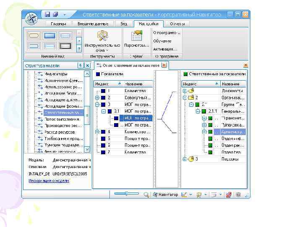This screenshot has width=302, height=227.
Task: Select Индикаторы in model structure tree
Action: click(x=56, y=74)
